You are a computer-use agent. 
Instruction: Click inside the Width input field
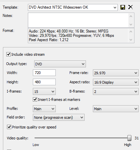pyautogui.click(x=44, y=73)
